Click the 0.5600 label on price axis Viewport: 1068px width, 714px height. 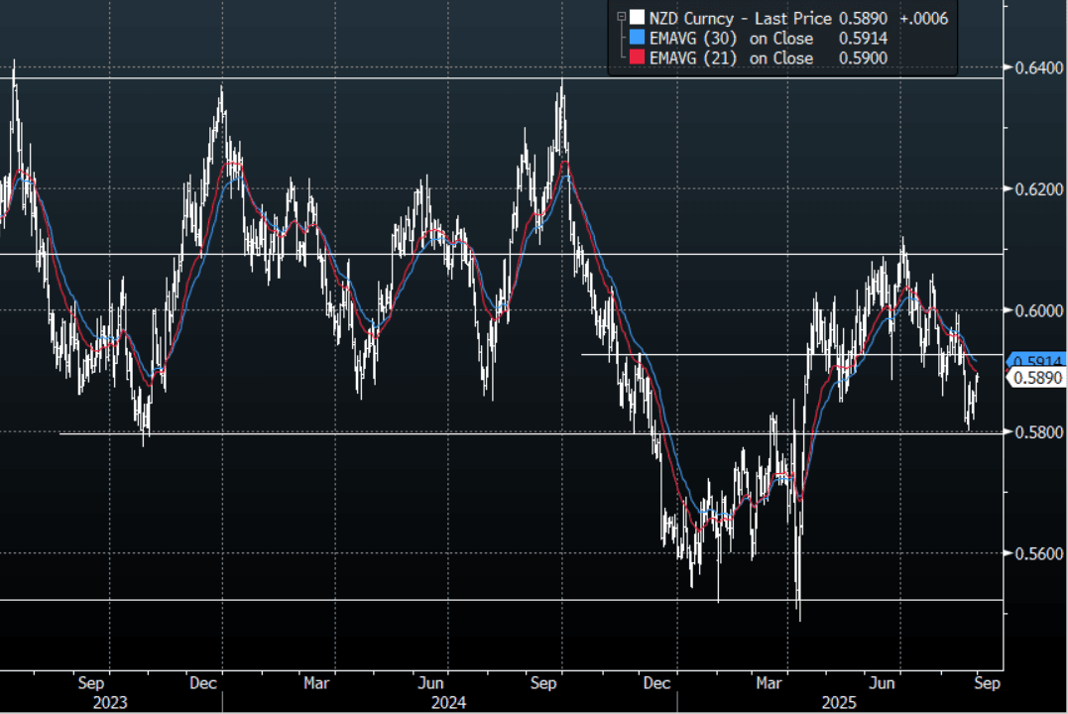pyautogui.click(x=1034, y=553)
